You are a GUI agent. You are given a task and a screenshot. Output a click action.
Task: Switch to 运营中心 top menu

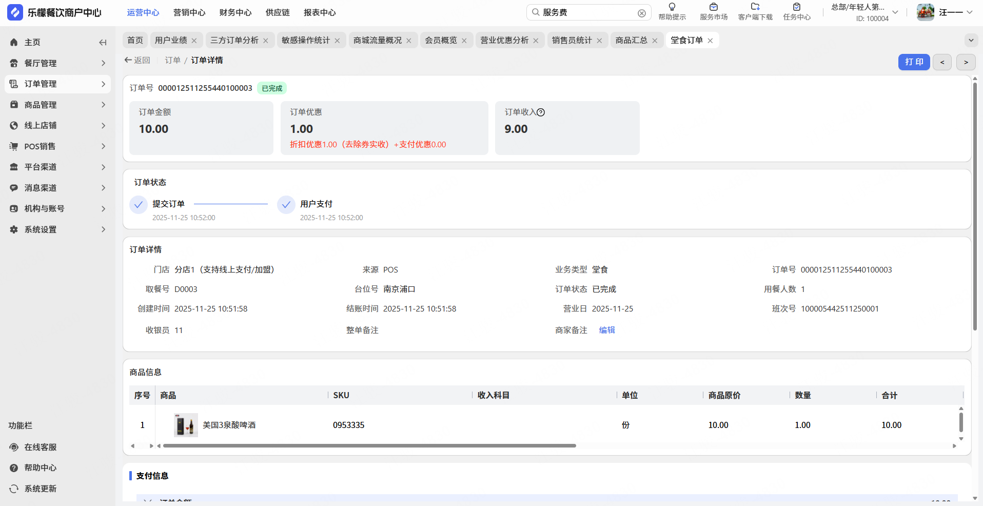143,12
